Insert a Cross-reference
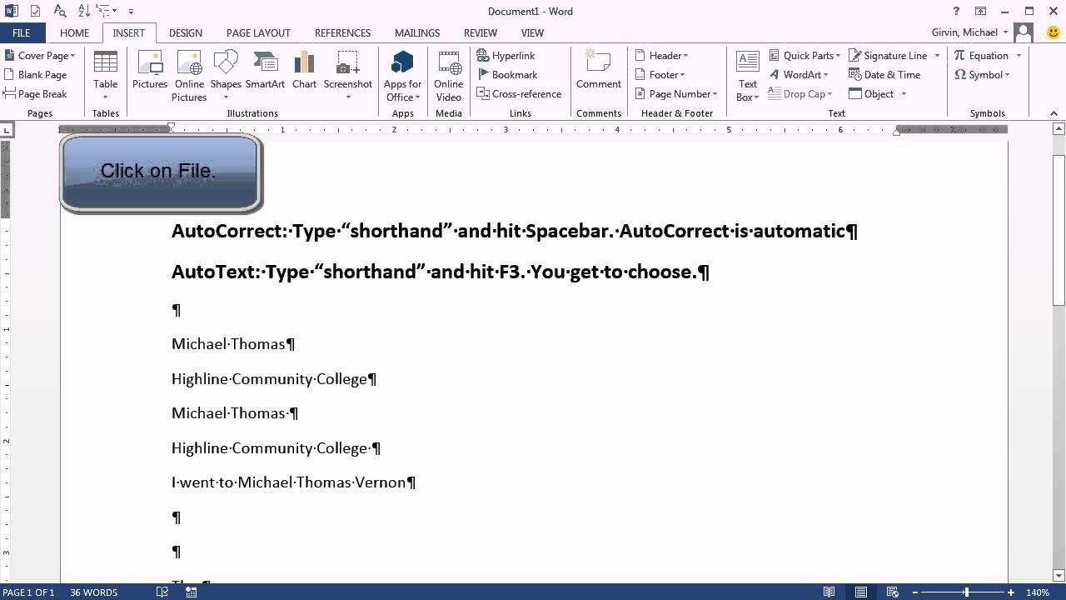This screenshot has width=1066, height=600. (x=519, y=93)
